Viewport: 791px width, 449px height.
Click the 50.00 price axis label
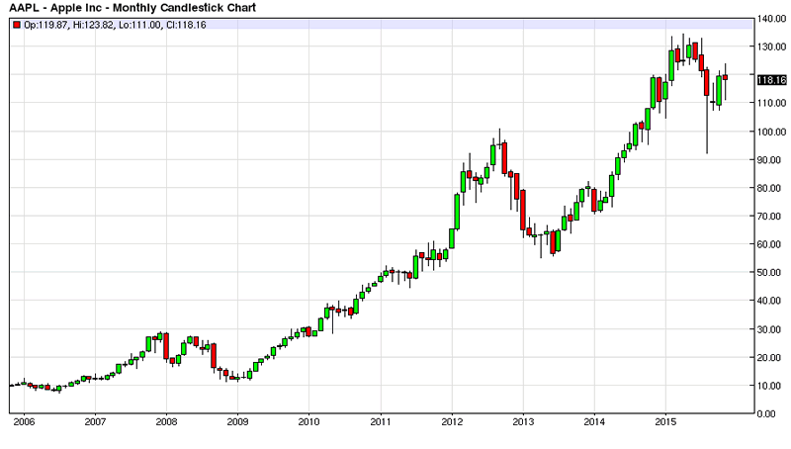coord(769,272)
